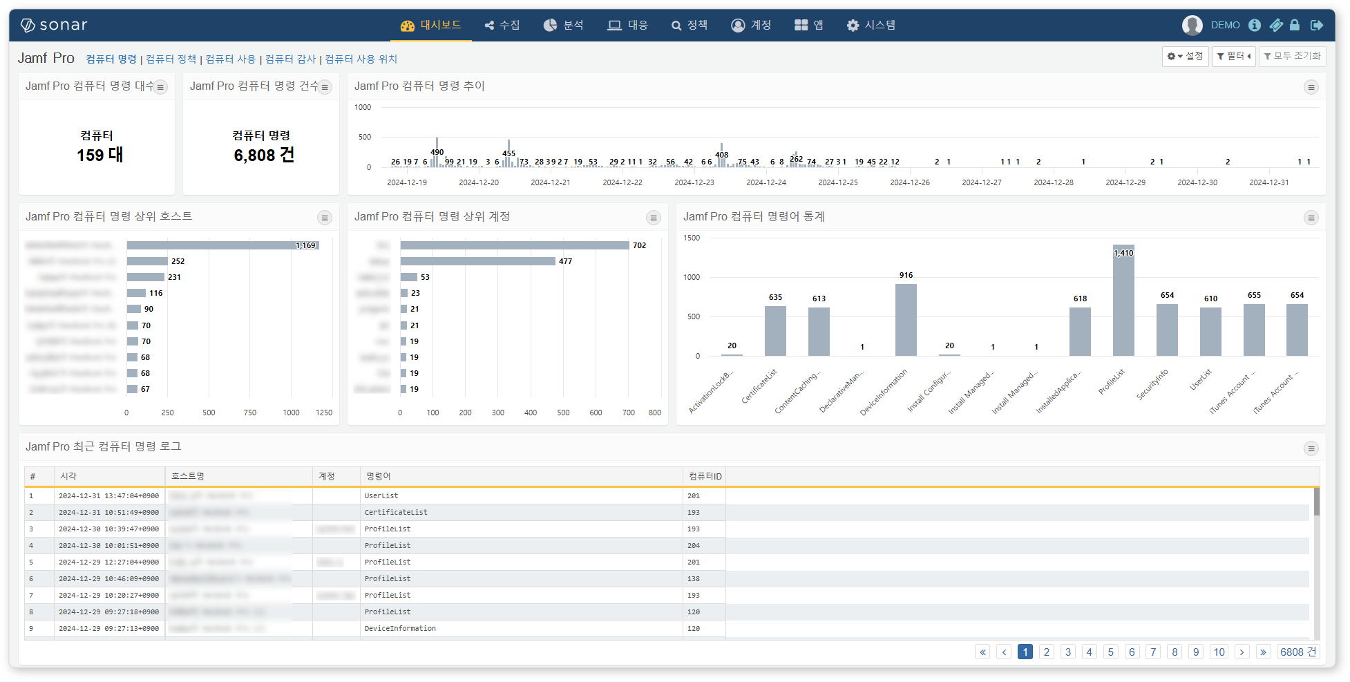The height and width of the screenshot is (682, 1350).
Task: Open the 컴퓨터 사용 위치 dashboard link
Action: pyautogui.click(x=361, y=59)
